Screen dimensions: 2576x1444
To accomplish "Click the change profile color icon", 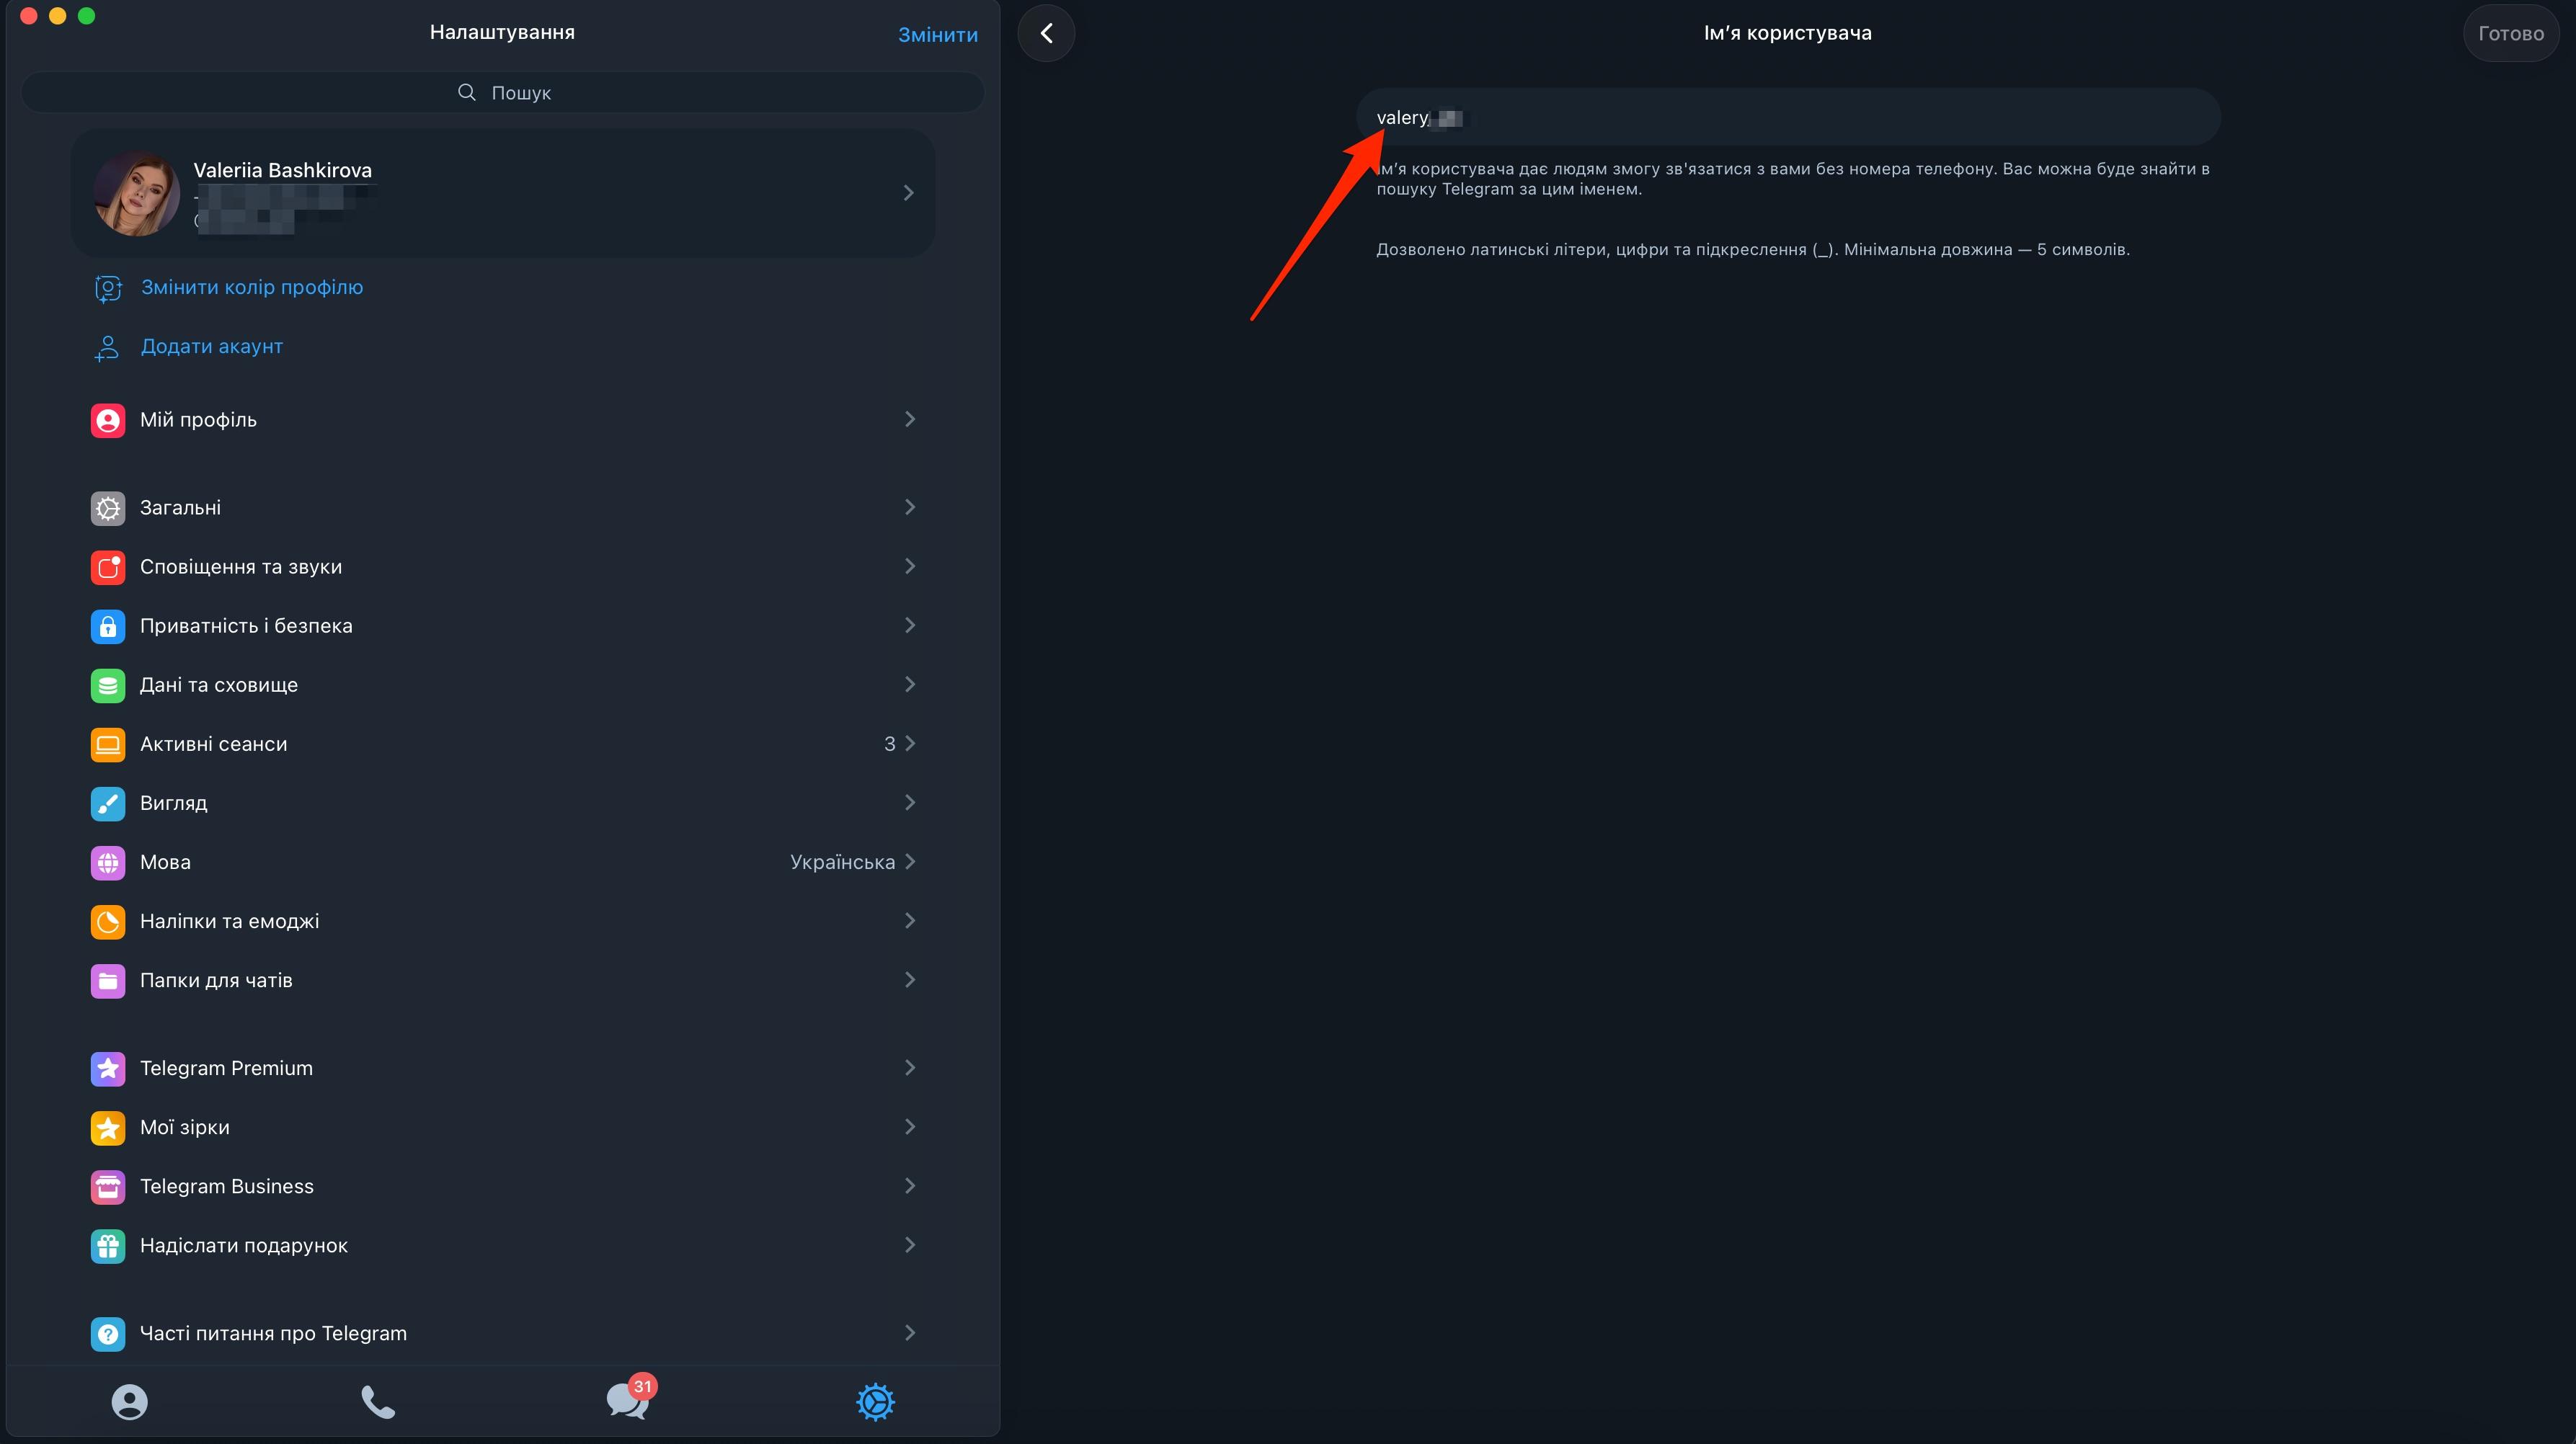I will pos(108,288).
